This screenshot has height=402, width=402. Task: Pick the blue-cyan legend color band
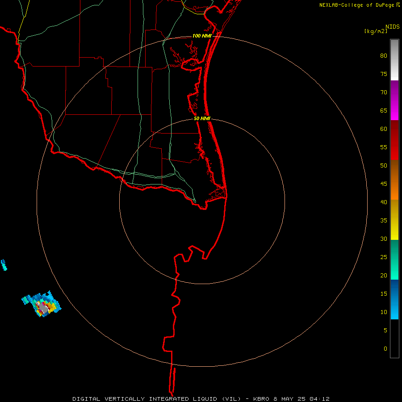[x=394, y=299]
